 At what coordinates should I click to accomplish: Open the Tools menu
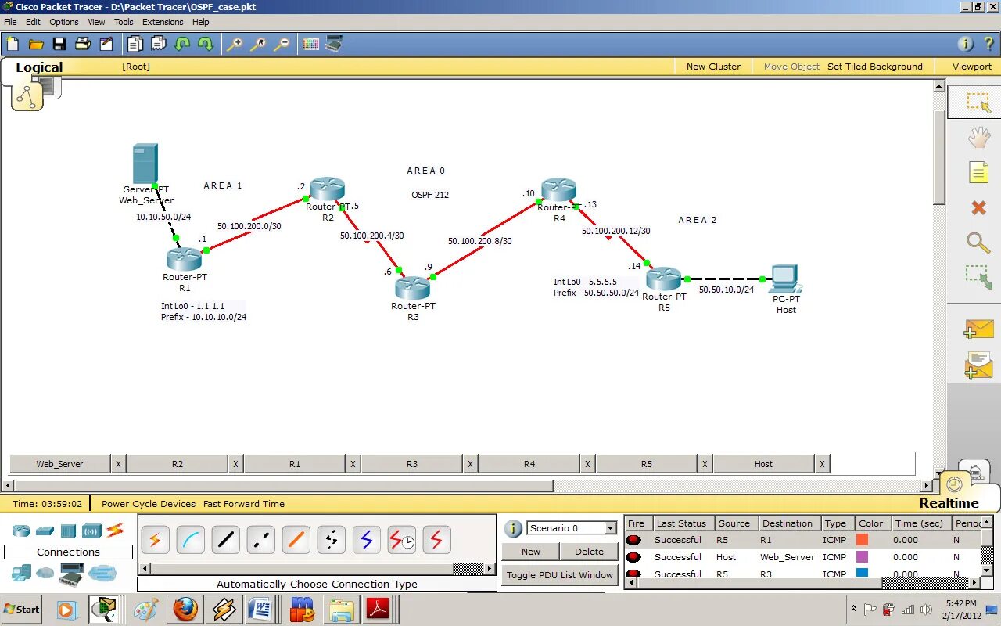[x=124, y=22]
